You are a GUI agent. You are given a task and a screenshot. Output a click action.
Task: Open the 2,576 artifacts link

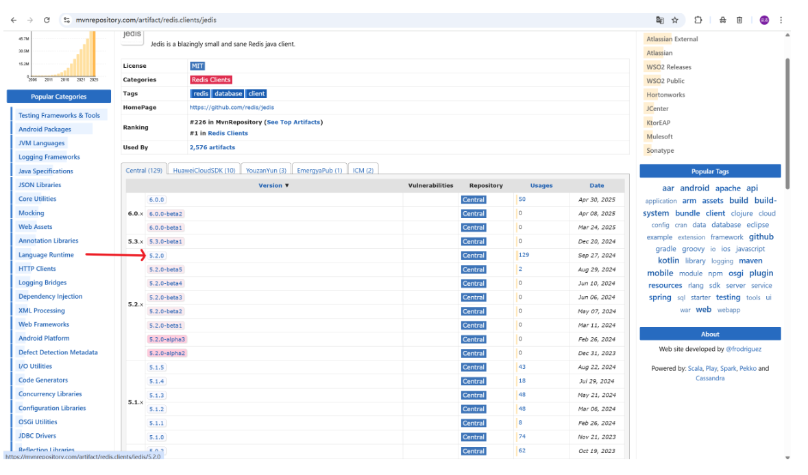click(x=212, y=147)
